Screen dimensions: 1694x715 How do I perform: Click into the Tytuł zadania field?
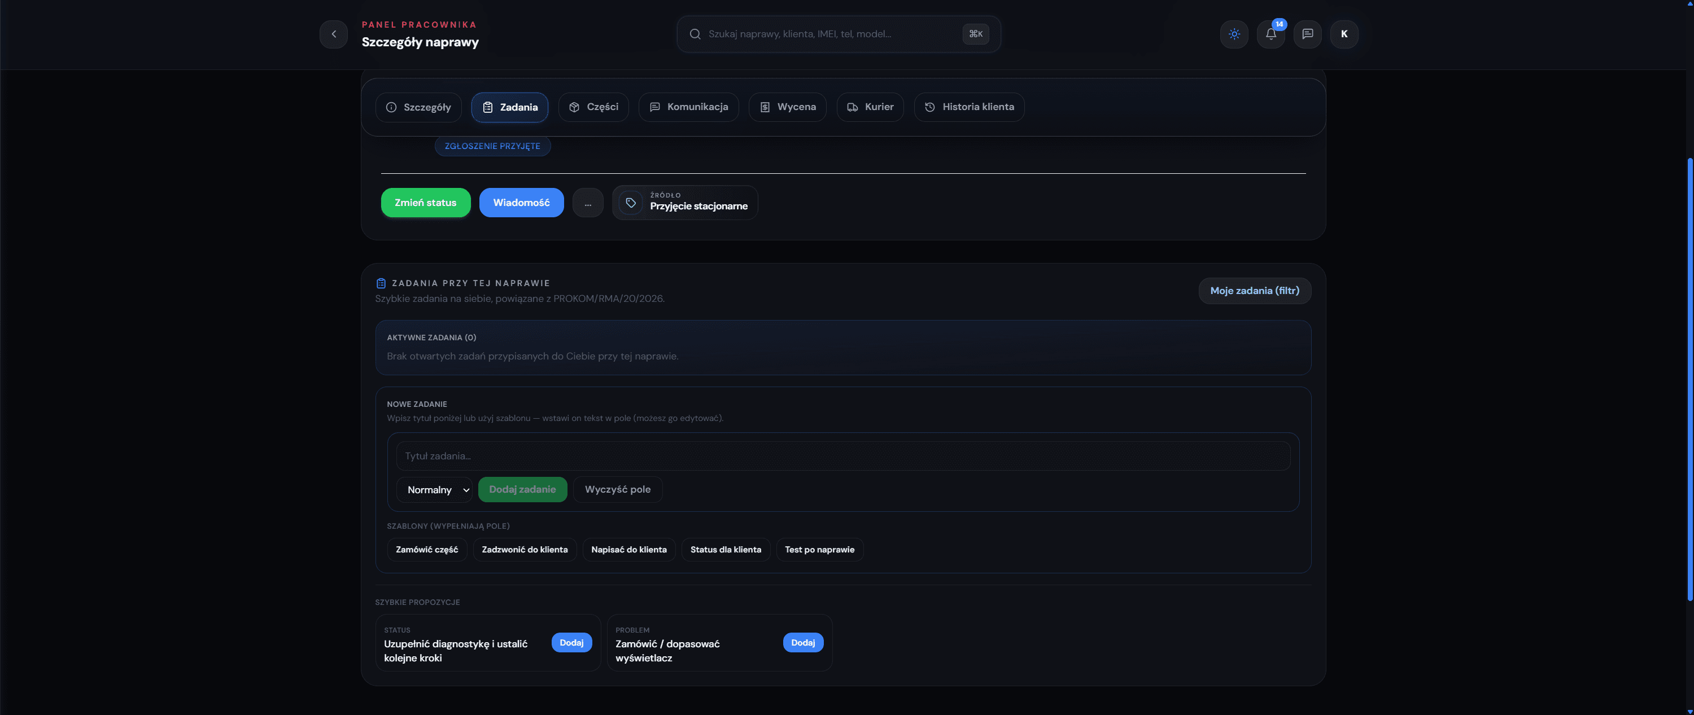pyautogui.click(x=843, y=456)
